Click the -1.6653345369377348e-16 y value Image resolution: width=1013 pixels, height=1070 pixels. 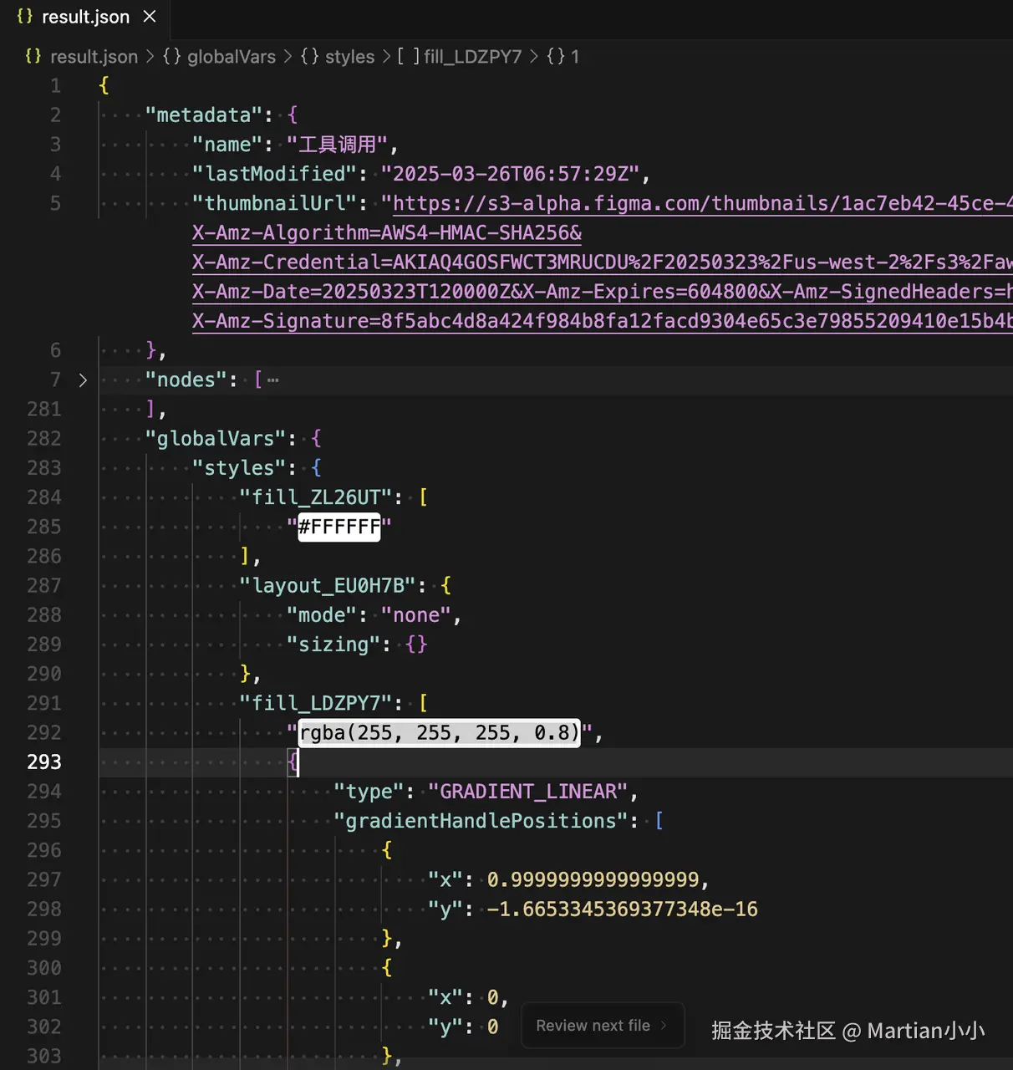tap(623, 909)
